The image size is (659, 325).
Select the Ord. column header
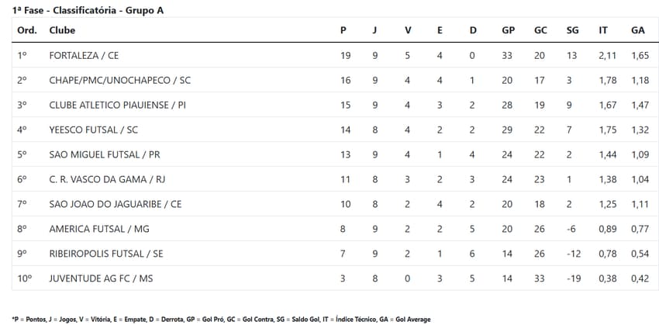point(27,30)
